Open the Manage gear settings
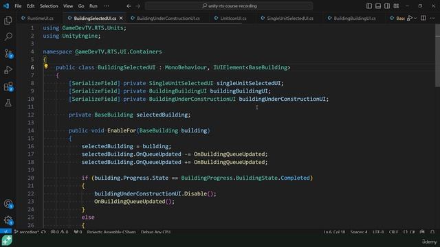This screenshot has height=247, width=440. pyautogui.click(x=8, y=220)
